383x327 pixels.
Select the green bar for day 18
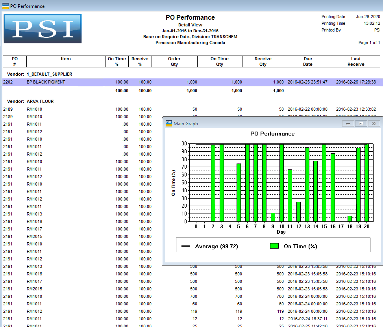[x=350, y=219]
